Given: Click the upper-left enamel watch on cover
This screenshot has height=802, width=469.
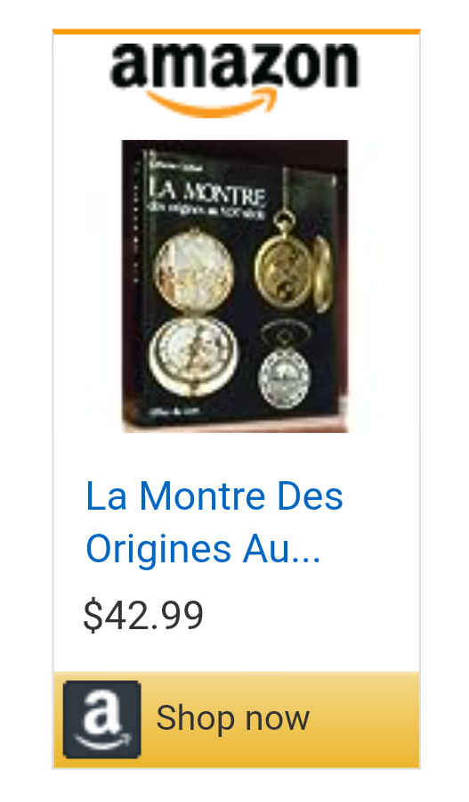Looking at the screenshot, I should coord(194,271).
